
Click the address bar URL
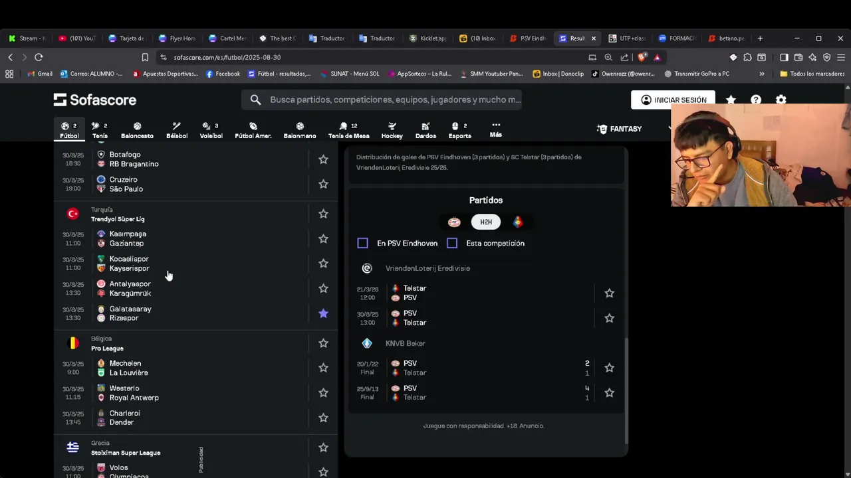pyautogui.click(x=227, y=57)
